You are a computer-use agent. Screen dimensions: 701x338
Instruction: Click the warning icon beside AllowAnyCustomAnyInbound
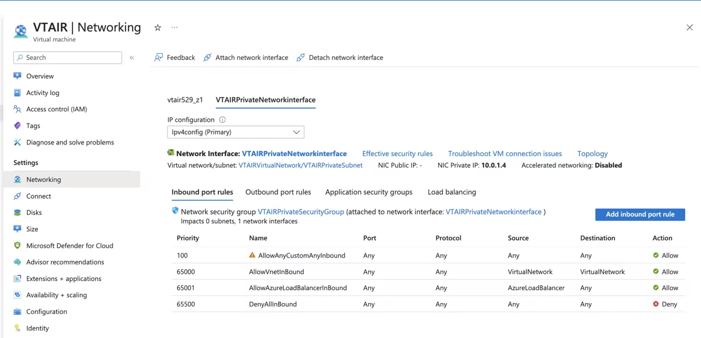252,255
